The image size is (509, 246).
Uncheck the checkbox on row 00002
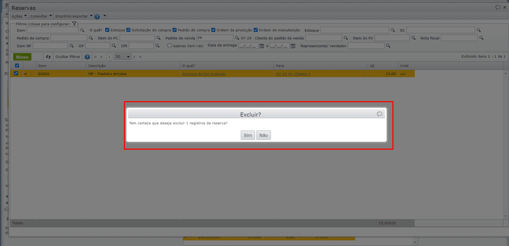click(16, 73)
